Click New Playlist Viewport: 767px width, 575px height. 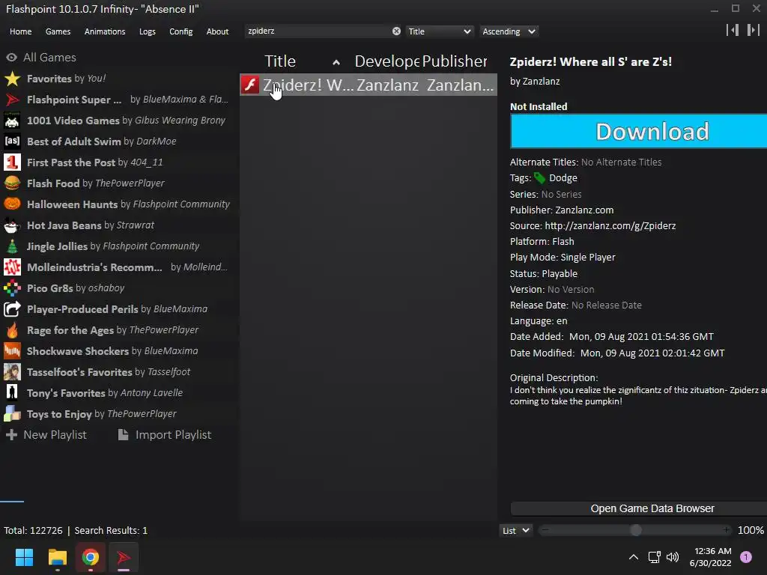point(46,435)
